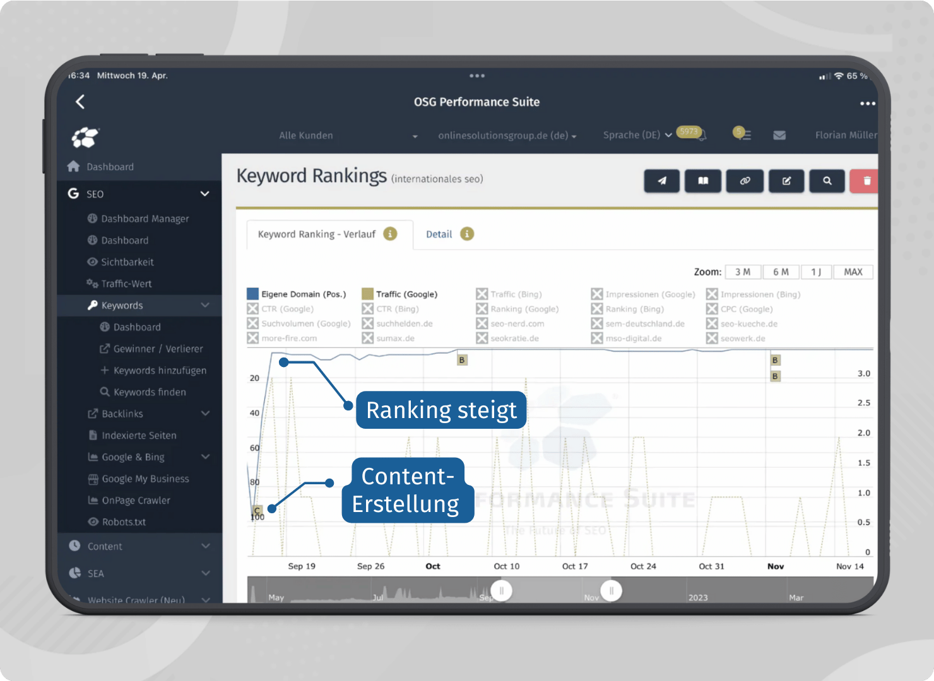The image size is (934, 681).
Task: Expand the Google & Bing submenu chevron
Action: coord(205,457)
